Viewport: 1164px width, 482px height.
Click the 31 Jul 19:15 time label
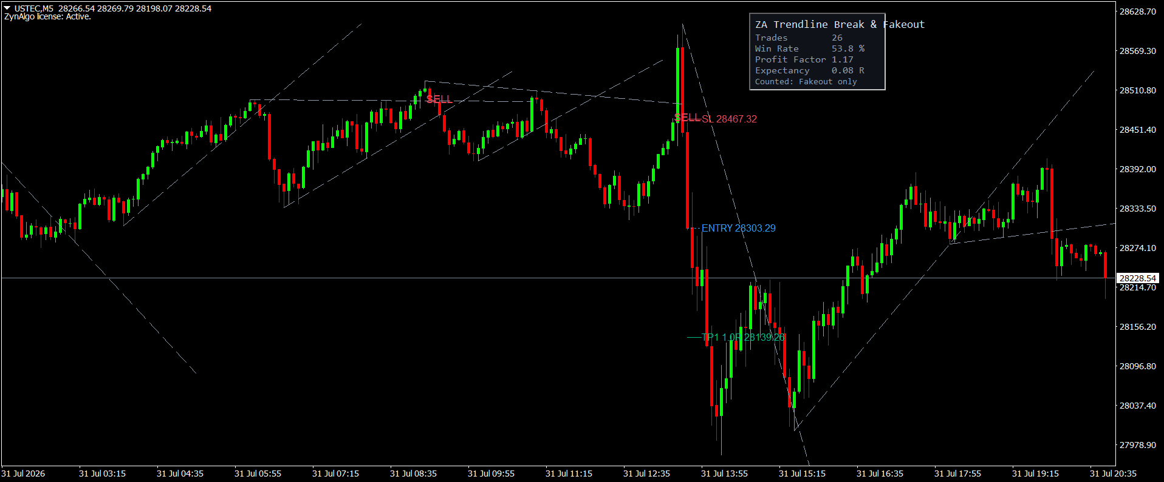pos(1035,474)
